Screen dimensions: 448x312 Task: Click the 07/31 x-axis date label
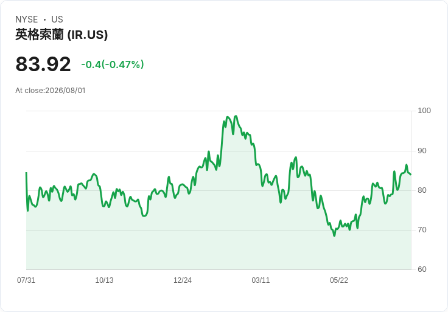point(26,280)
